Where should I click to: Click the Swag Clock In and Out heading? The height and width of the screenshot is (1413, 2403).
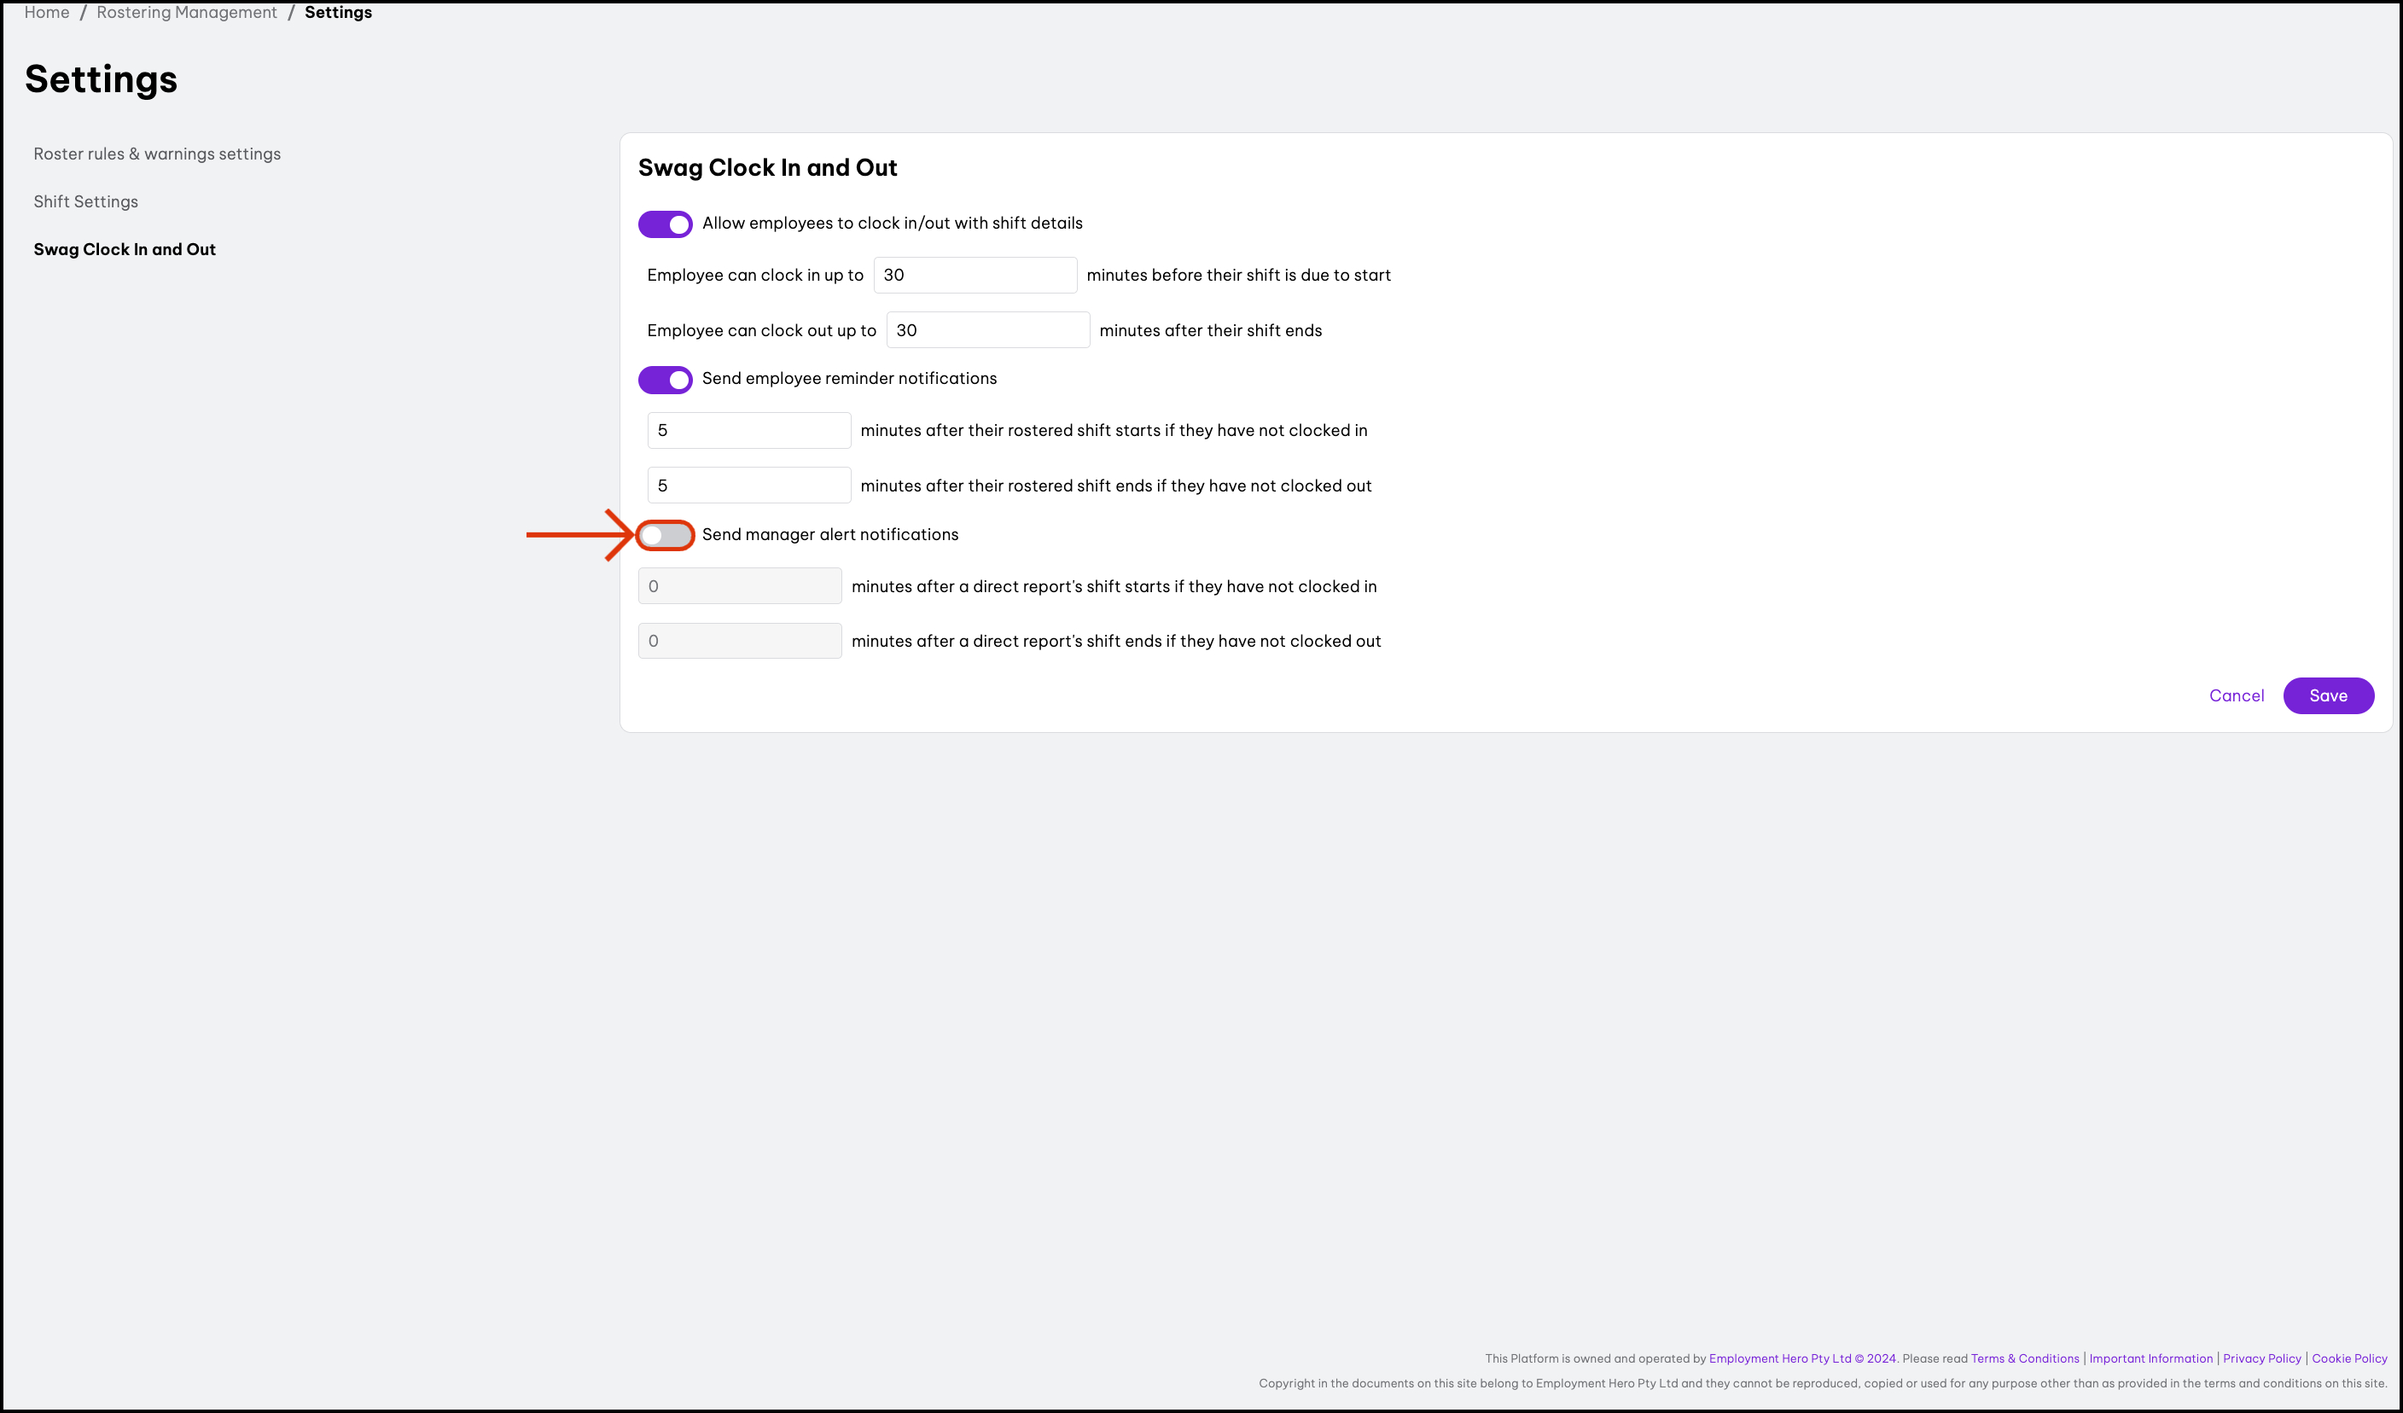[x=768, y=168]
